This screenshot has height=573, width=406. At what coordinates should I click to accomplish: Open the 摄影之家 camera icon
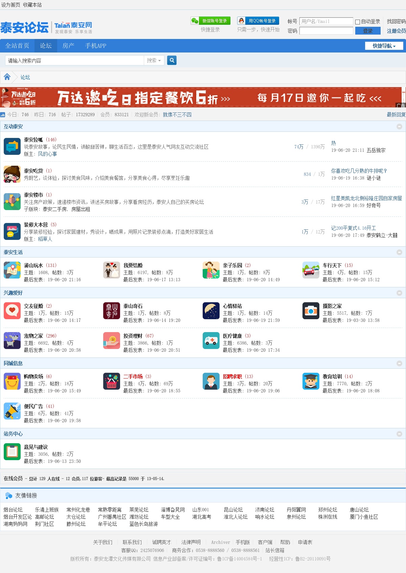(311, 311)
